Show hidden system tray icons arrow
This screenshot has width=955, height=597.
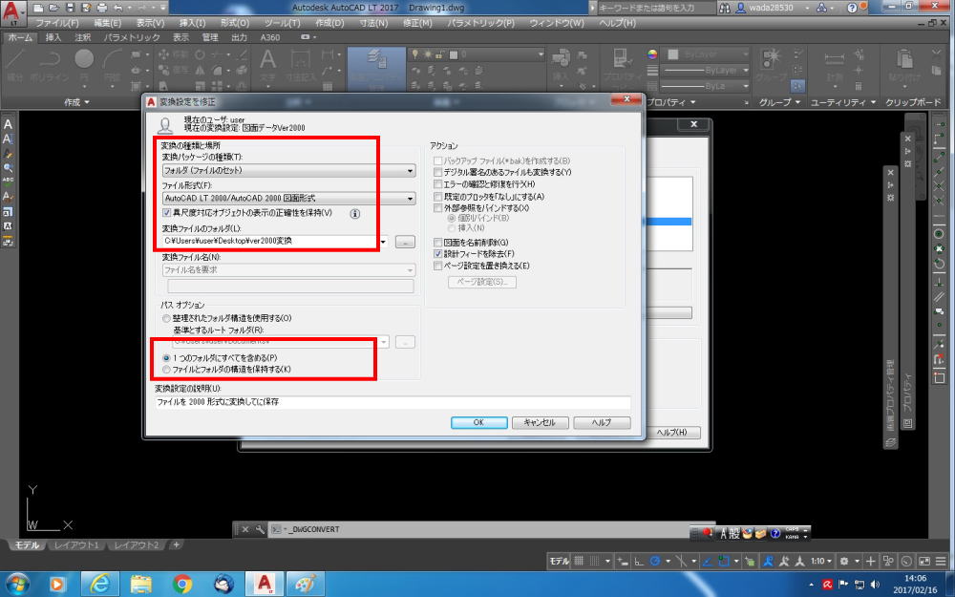(811, 585)
